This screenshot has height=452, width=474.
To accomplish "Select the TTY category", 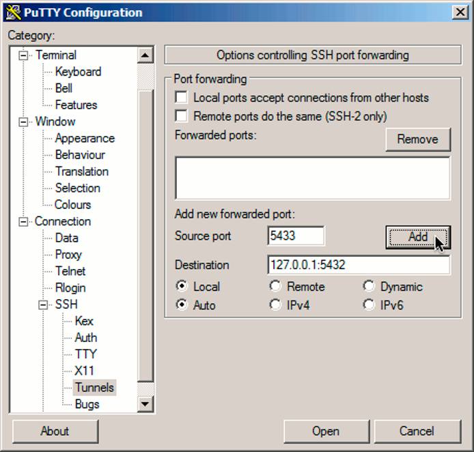I will tap(86, 354).
